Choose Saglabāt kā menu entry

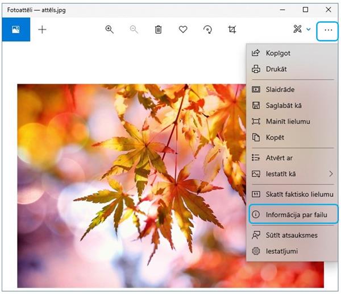(292, 106)
